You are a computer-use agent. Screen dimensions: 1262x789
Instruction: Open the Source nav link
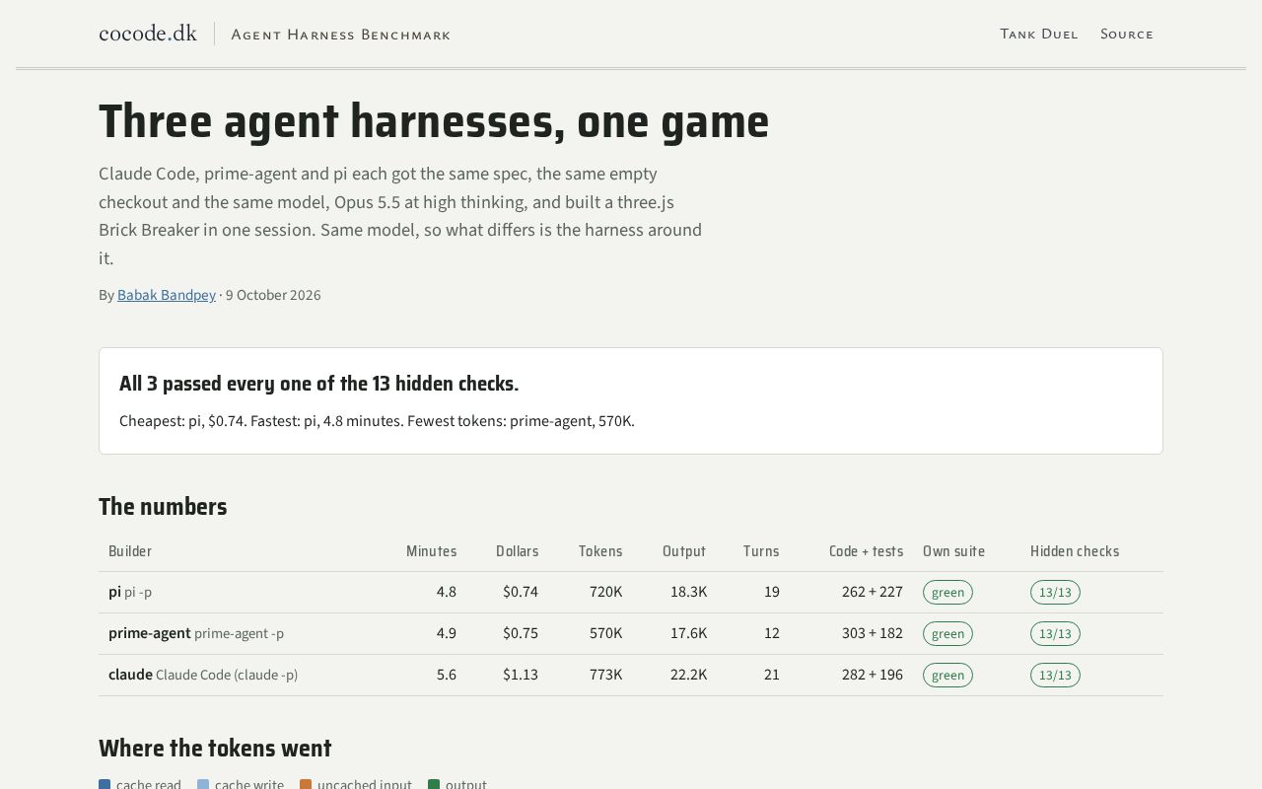(1127, 35)
